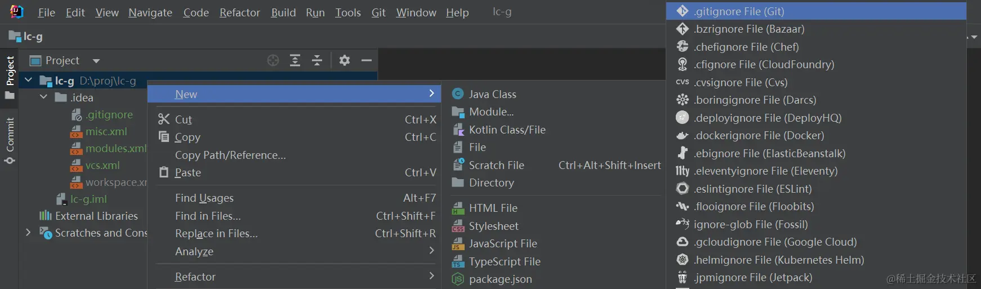Select Kotlin Class/File from New submenu
The height and width of the screenshot is (289, 981).
pyautogui.click(x=507, y=130)
